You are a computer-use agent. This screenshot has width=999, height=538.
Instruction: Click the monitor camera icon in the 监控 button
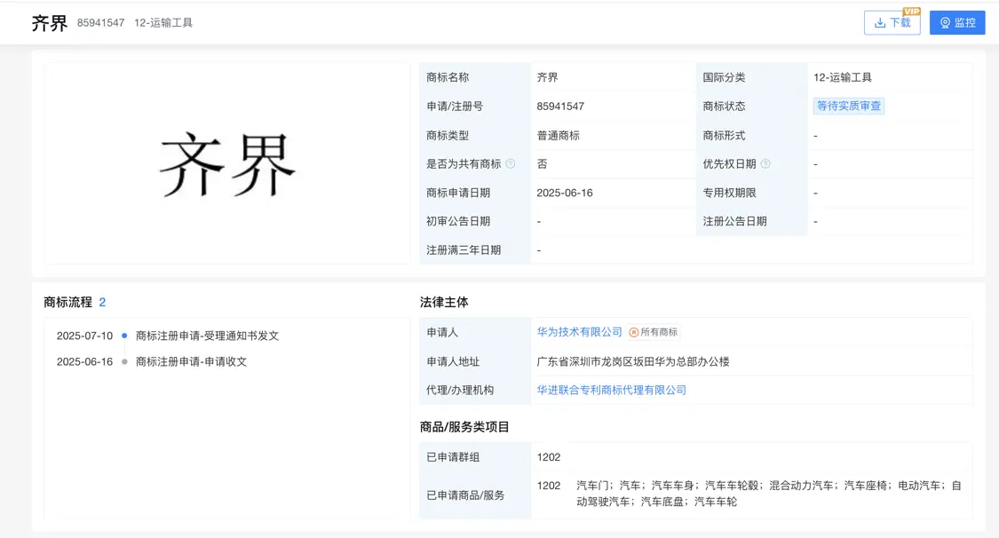tap(945, 22)
